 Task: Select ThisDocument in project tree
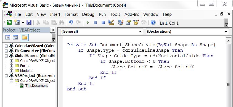(x=36, y=85)
